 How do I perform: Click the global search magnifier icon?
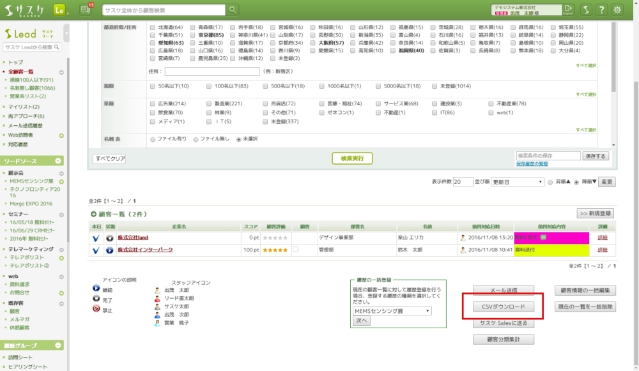point(233,10)
